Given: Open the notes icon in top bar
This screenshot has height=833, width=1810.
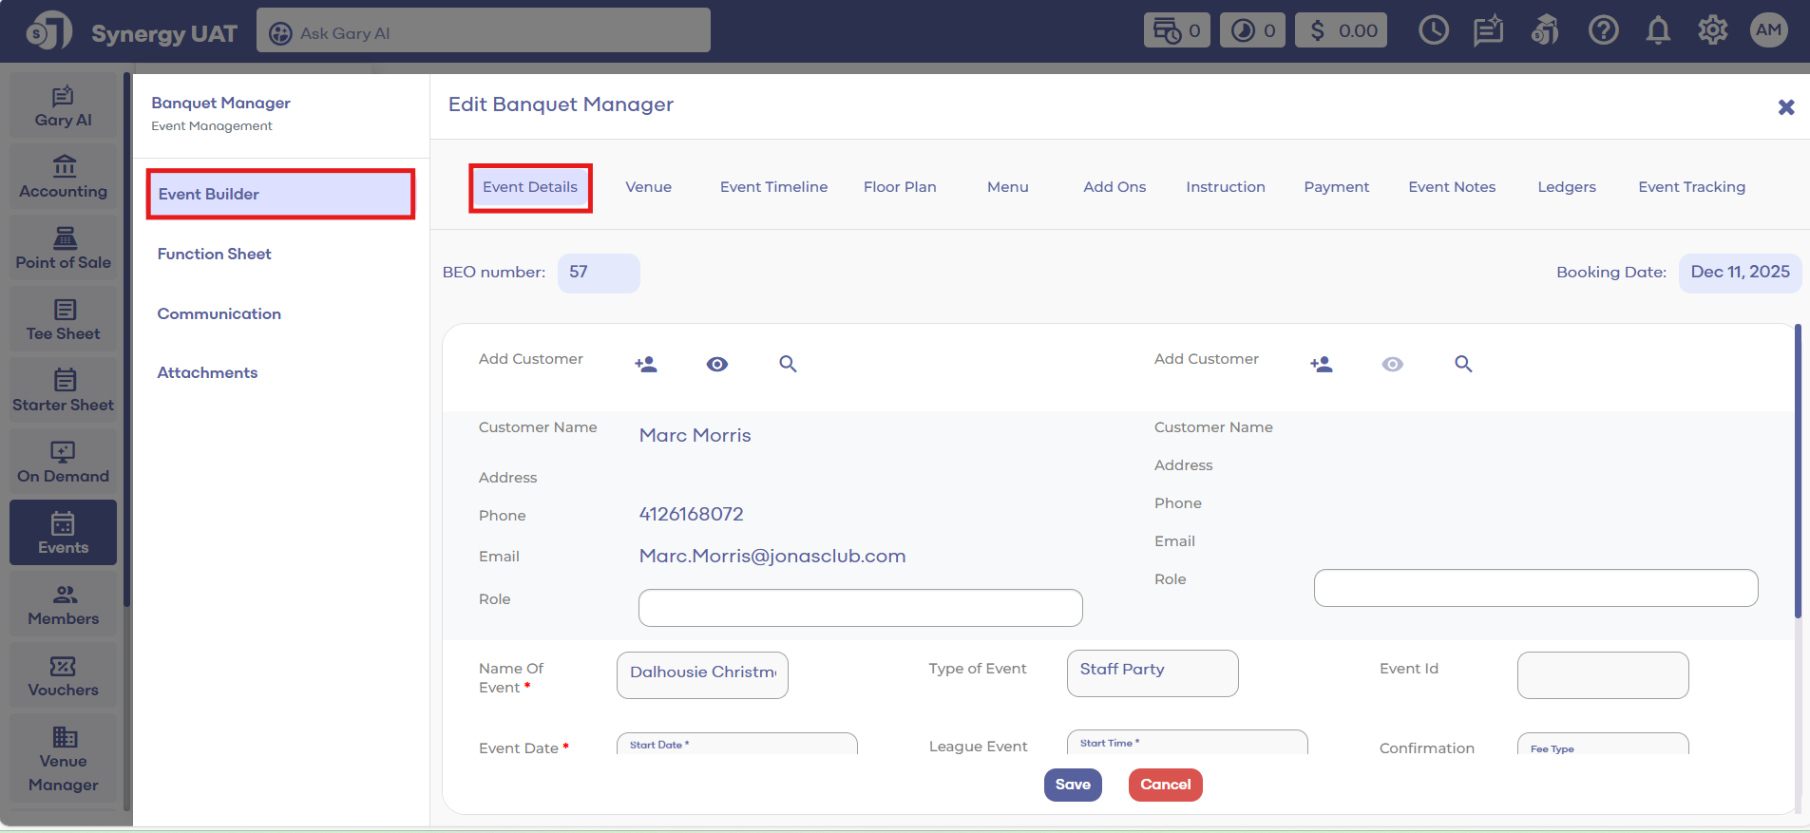Looking at the screenshot, I should point(1488,30).
